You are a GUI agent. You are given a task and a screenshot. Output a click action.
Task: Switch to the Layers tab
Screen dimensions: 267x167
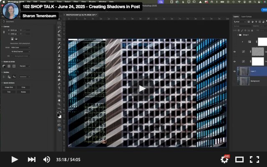pos(236,17)
